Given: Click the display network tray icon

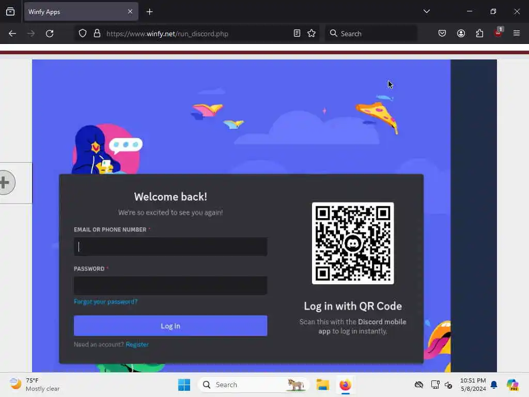Looking at the screenshot, I should (435, 385).
